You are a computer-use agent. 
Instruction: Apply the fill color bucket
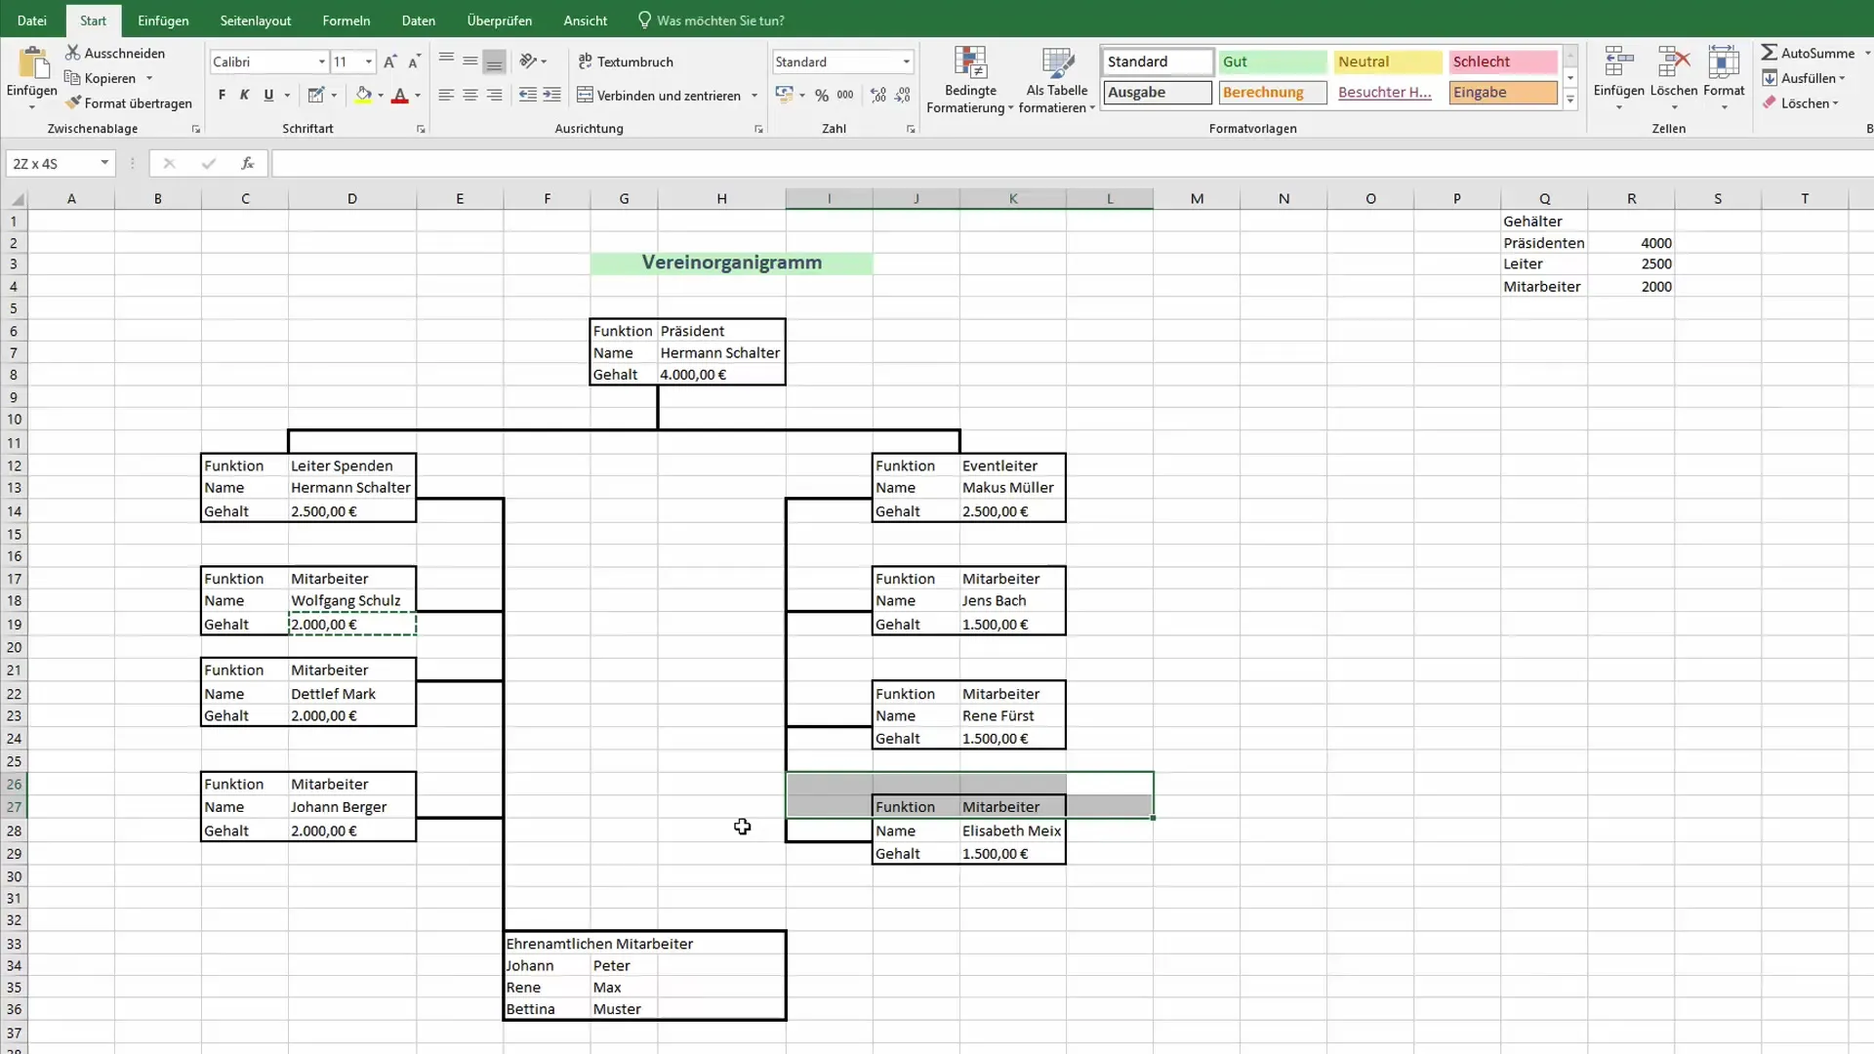coord(363,95)
